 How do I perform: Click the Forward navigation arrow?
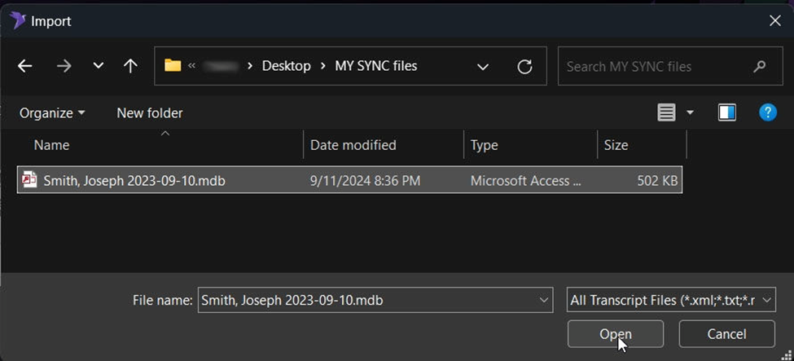point(64,66)
